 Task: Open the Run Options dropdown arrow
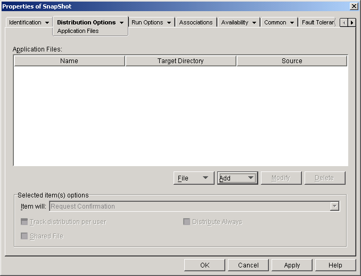click(x=169, y=23)
